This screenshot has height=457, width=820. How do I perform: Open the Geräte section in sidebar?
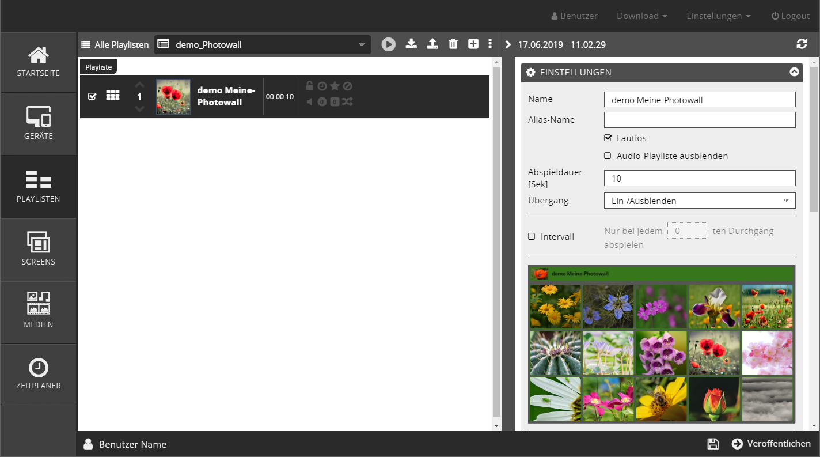[39, 124]
